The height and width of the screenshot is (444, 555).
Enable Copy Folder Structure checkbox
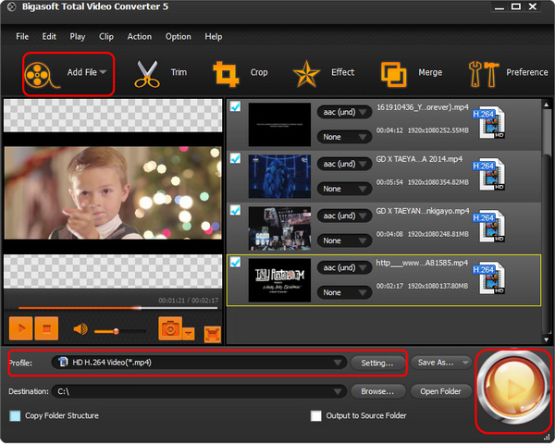(x=15, y=415)
